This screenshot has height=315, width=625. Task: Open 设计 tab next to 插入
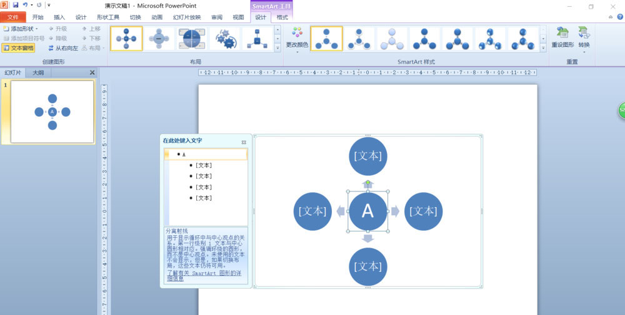click(x=81, y=17)
